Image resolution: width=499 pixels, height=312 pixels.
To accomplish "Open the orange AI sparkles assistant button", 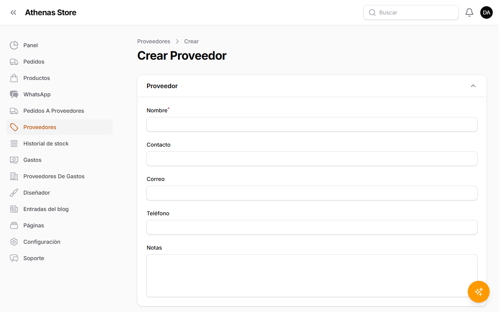I will (x=479, y=292).
